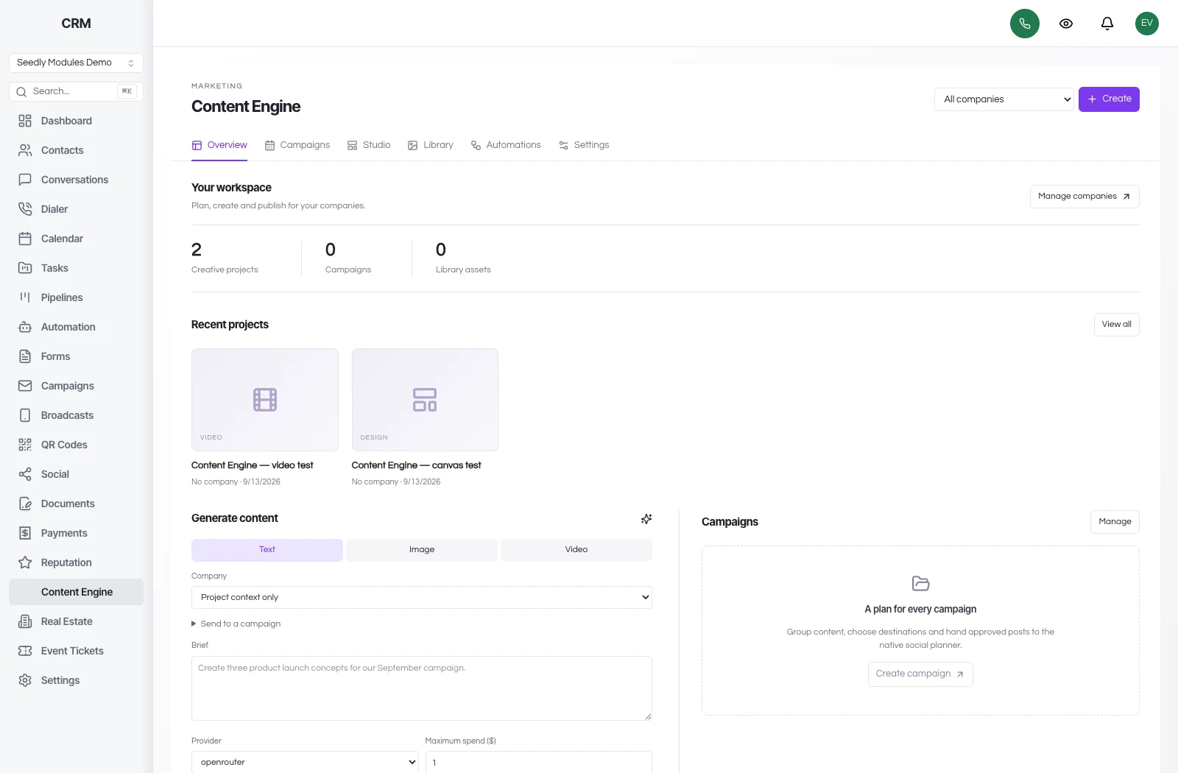The width and height of the screenshot is (1178, 773).
Task: Open Tasks in sidebar
Action: (76, 268)
